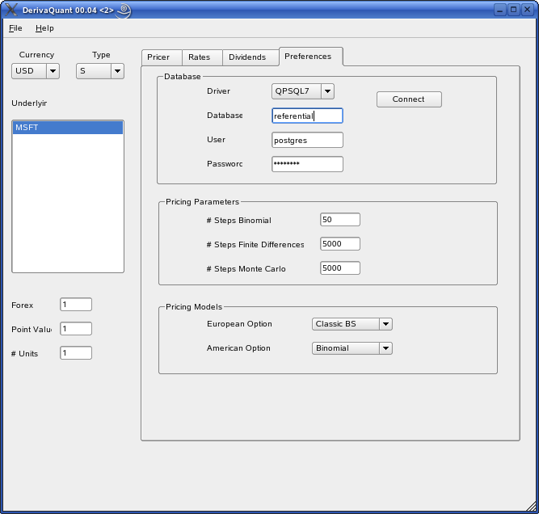Expand the Currency USD dropdown
The width and height of the screenshot is (539, 514).
coord(36,71)
